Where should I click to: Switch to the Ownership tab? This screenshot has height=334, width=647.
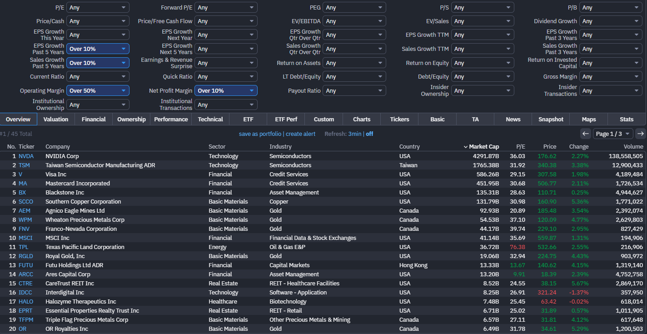pos(131,119)
